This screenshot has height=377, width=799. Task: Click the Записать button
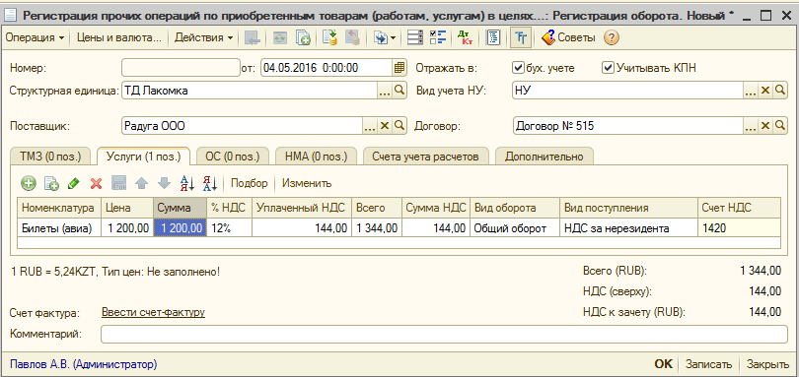tap(708, 364)
